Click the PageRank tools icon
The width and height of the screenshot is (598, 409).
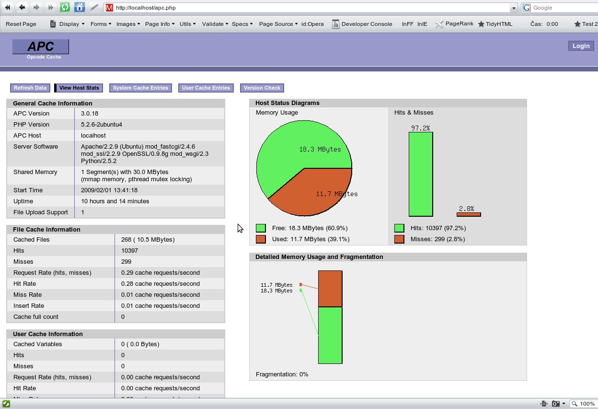tap(439, 24)
